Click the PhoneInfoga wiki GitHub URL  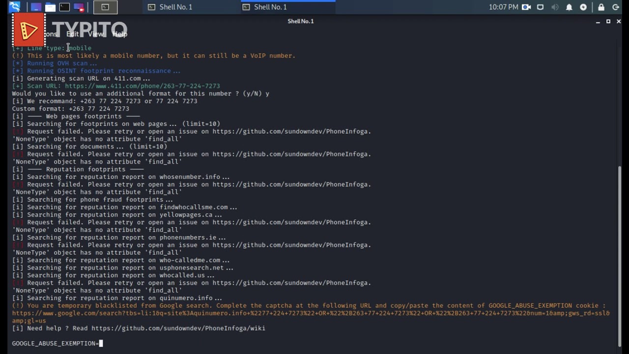tap(178, 328)
